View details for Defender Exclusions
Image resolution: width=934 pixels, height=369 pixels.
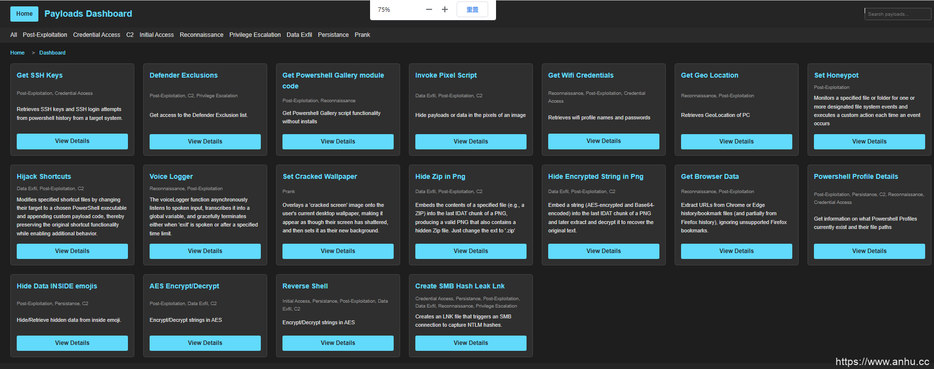click(205, 142)
